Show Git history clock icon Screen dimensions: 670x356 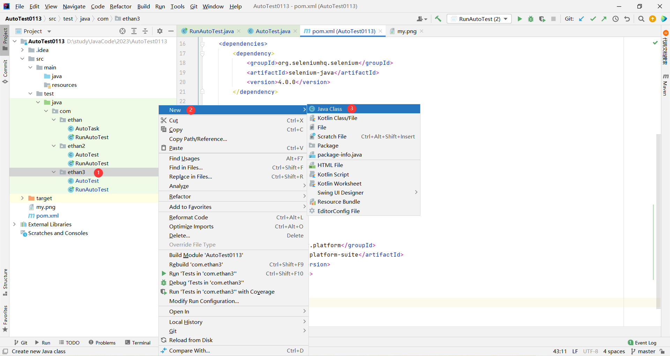coord(616,19)
